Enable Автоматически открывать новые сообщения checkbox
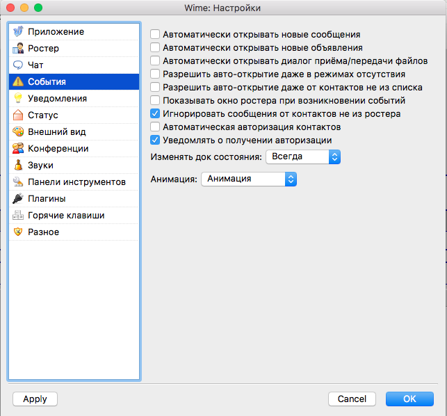Viewport: 447px width, 416px height. [x=155, y=33]
